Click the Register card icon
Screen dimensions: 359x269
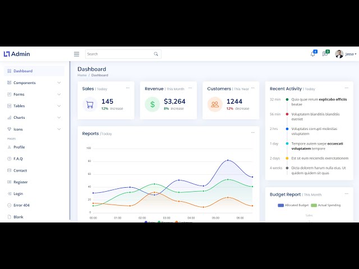coord(9,182)
